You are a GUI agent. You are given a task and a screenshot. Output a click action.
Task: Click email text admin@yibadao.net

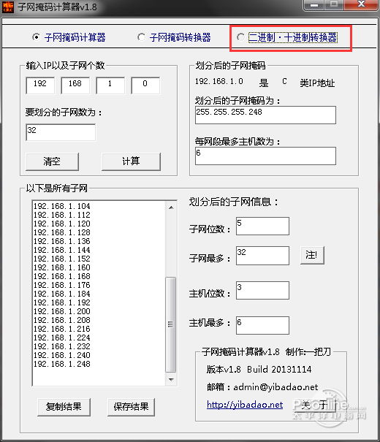[x=275, y=387]
